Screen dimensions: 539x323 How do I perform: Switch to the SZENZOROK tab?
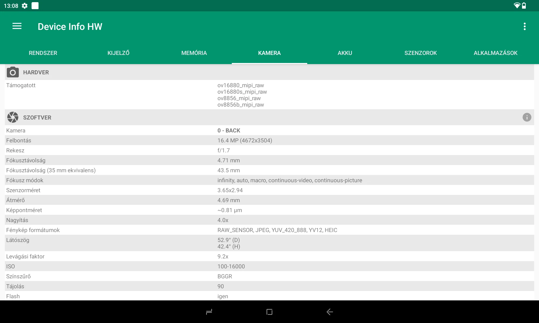420,53
